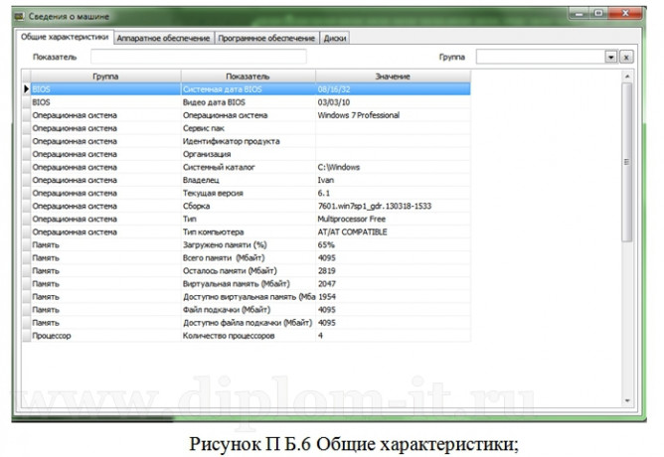Click the Количество процессоров value 4
The height and width of the screenshot is (457, 664).
[320, 336]
